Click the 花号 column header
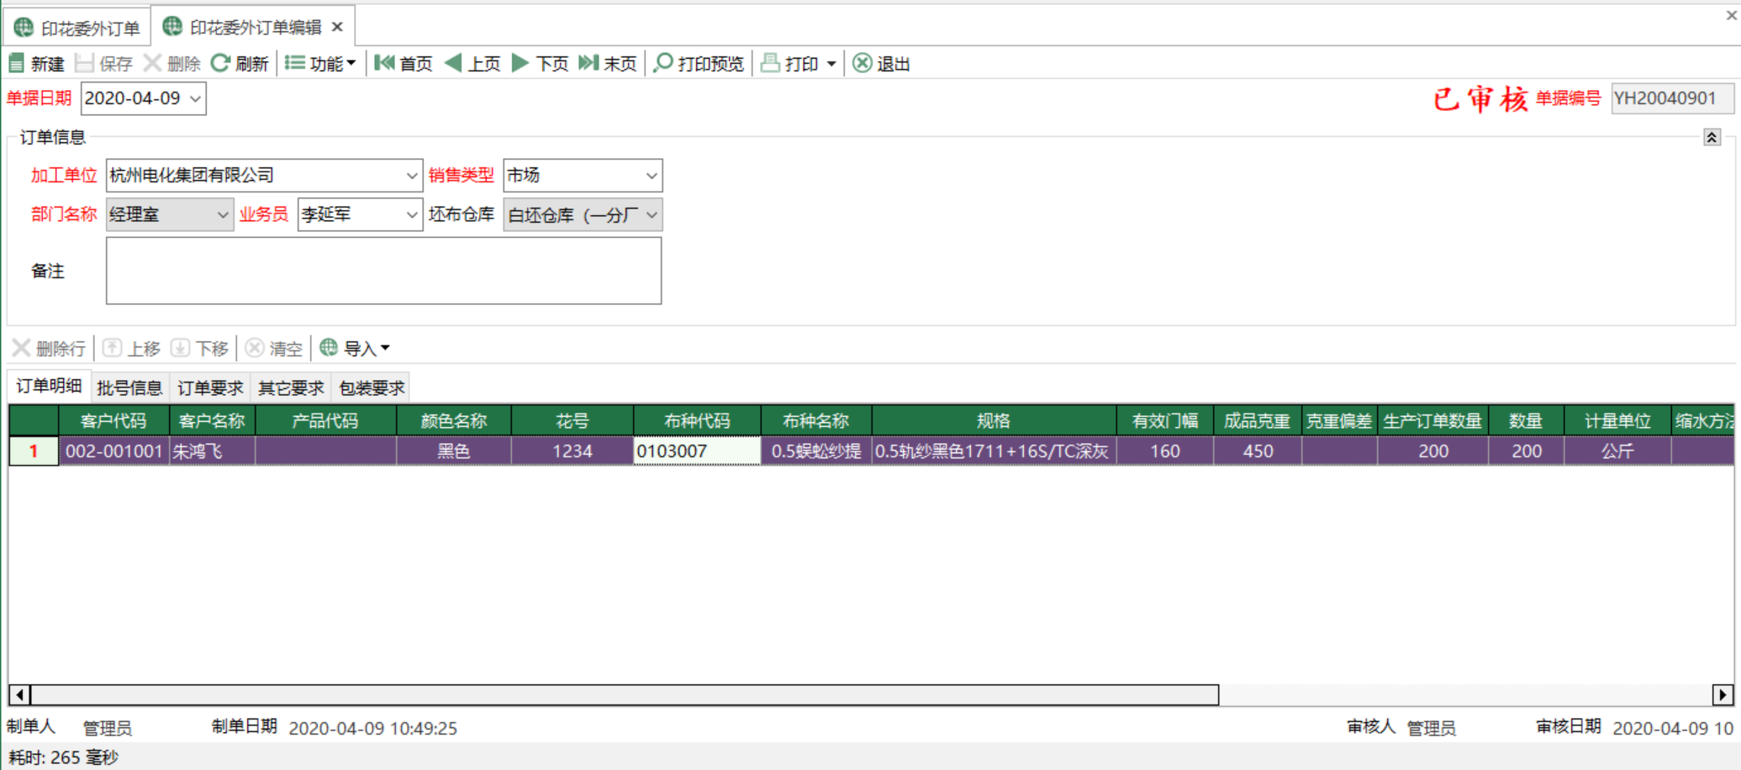The height and width of the screenshot is (770, 1741). (x=572, y=420)
